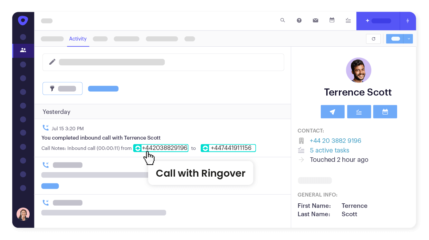Click the calendar icon in top bar
429x240 pixels.
(x=332, y=20)
